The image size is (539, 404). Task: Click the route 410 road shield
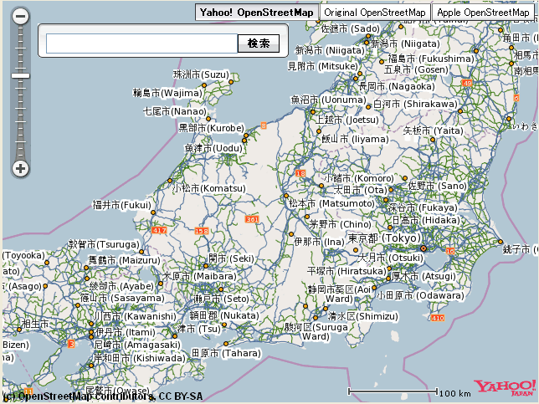(436, 318)
